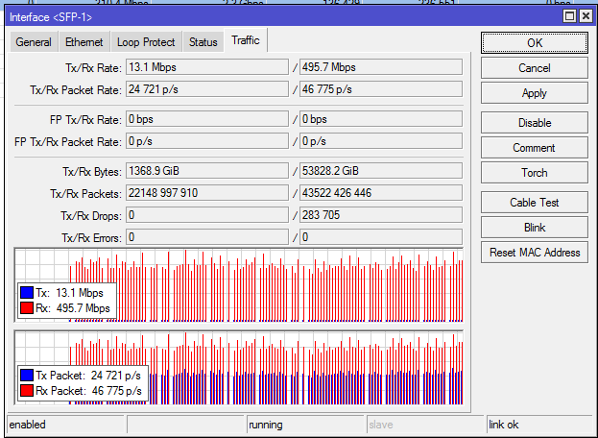Screen dimensions: 598x438
Task: Reset MAC Address of interface
Action: click(534, 253)
